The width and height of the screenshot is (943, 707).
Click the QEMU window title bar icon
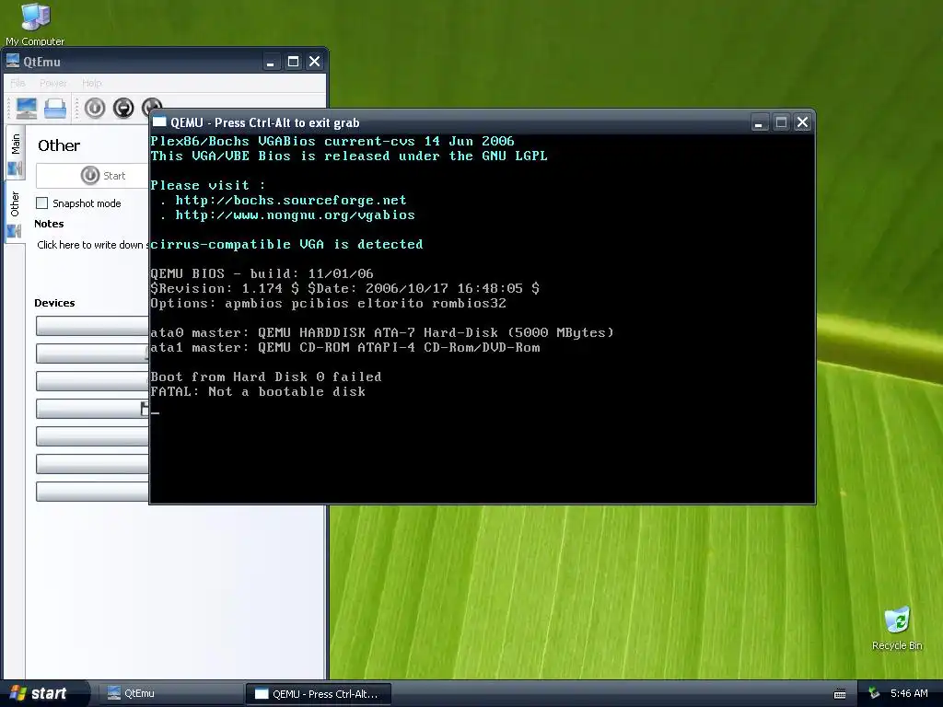(x=159, y=122)
